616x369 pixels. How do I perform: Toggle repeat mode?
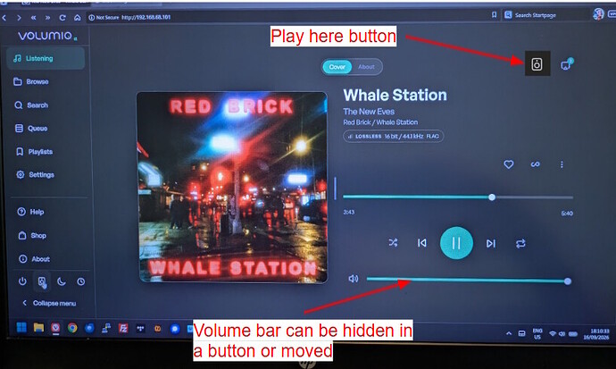520,244
